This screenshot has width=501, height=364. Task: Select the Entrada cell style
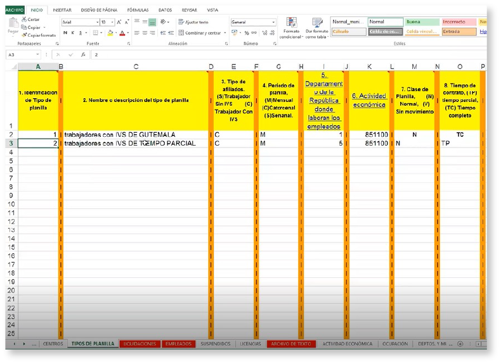[459, 32]
